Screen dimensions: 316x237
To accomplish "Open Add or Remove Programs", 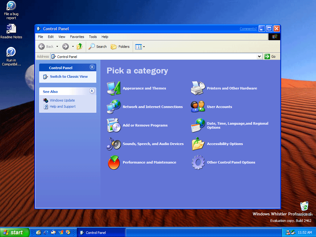I will pos(145,125).
